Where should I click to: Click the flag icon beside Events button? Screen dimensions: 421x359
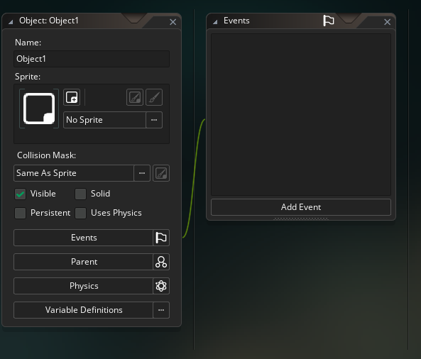click(161, 238)
